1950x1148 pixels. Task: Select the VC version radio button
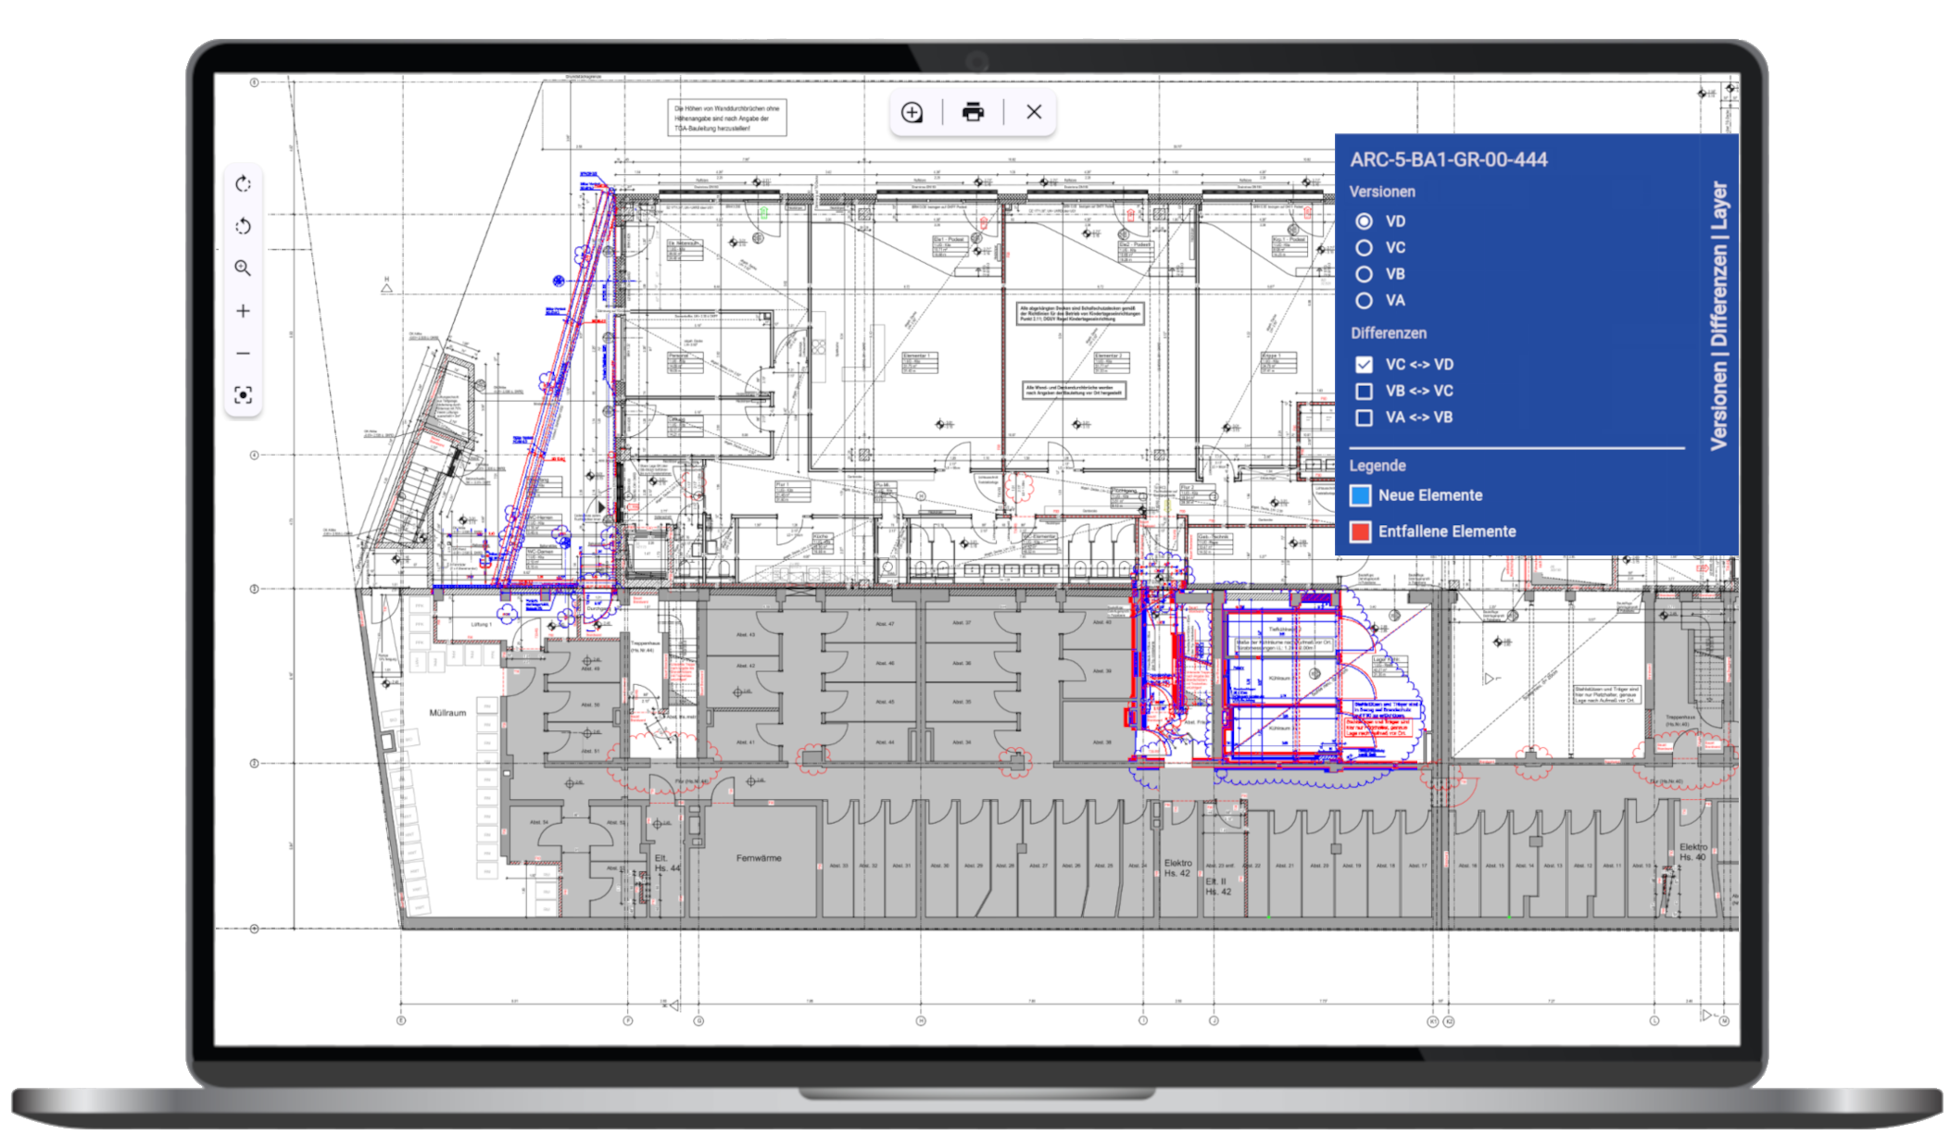1364,248
